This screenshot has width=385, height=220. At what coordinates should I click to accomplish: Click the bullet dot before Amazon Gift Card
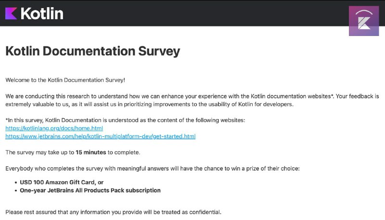click(x=16, y=183)
